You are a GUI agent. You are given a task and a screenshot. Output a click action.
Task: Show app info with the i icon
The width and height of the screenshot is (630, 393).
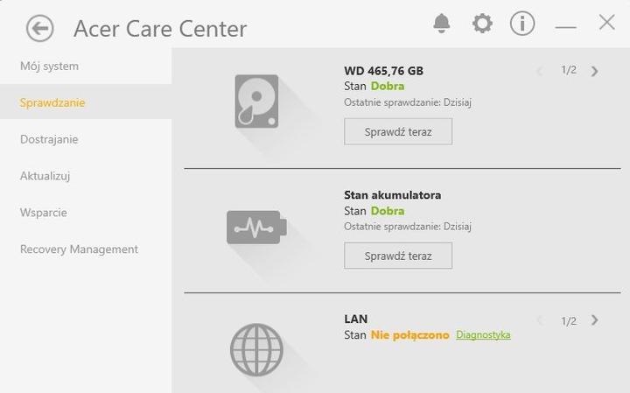pyautogui.click(x=521, y=24)
